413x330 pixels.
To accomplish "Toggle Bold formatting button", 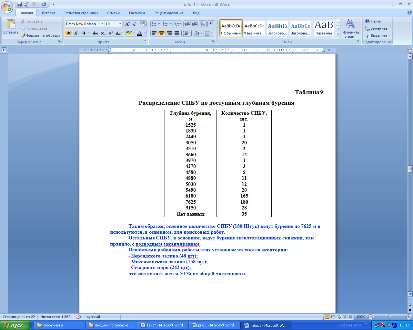I will point(68,33).
